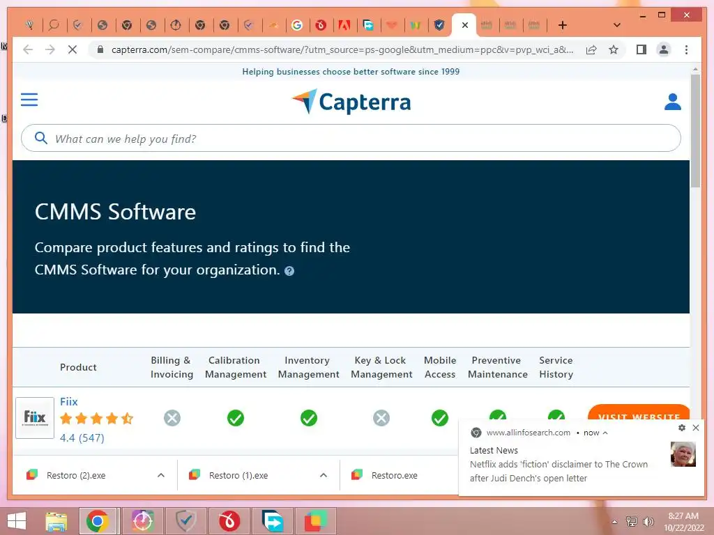Click the Calibration Management column header
This screenshot has height=535, width=714.
[236, 367]
